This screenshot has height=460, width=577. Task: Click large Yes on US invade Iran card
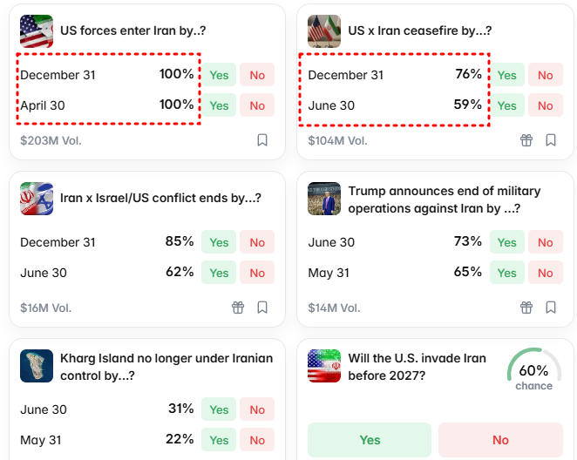[x=370, y=440]
